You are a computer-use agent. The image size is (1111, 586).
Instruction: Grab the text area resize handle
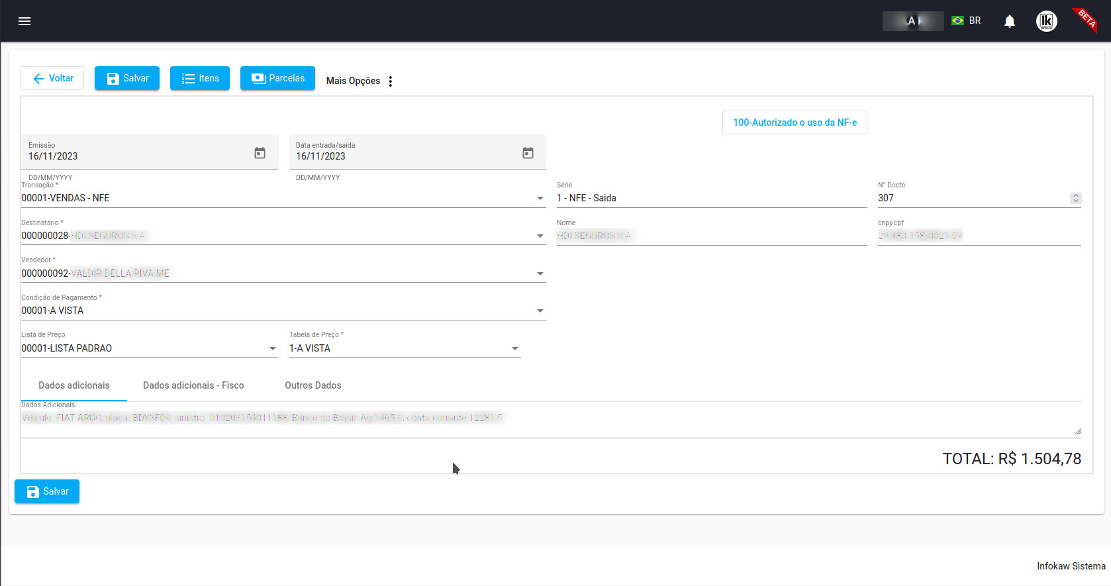coord(1077,431)
